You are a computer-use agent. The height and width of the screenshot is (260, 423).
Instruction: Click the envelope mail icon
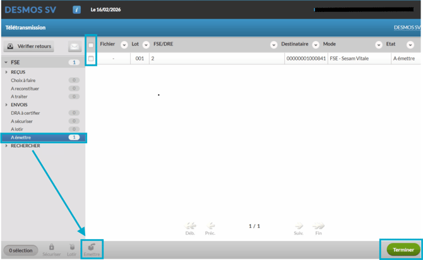coord(75,47)
